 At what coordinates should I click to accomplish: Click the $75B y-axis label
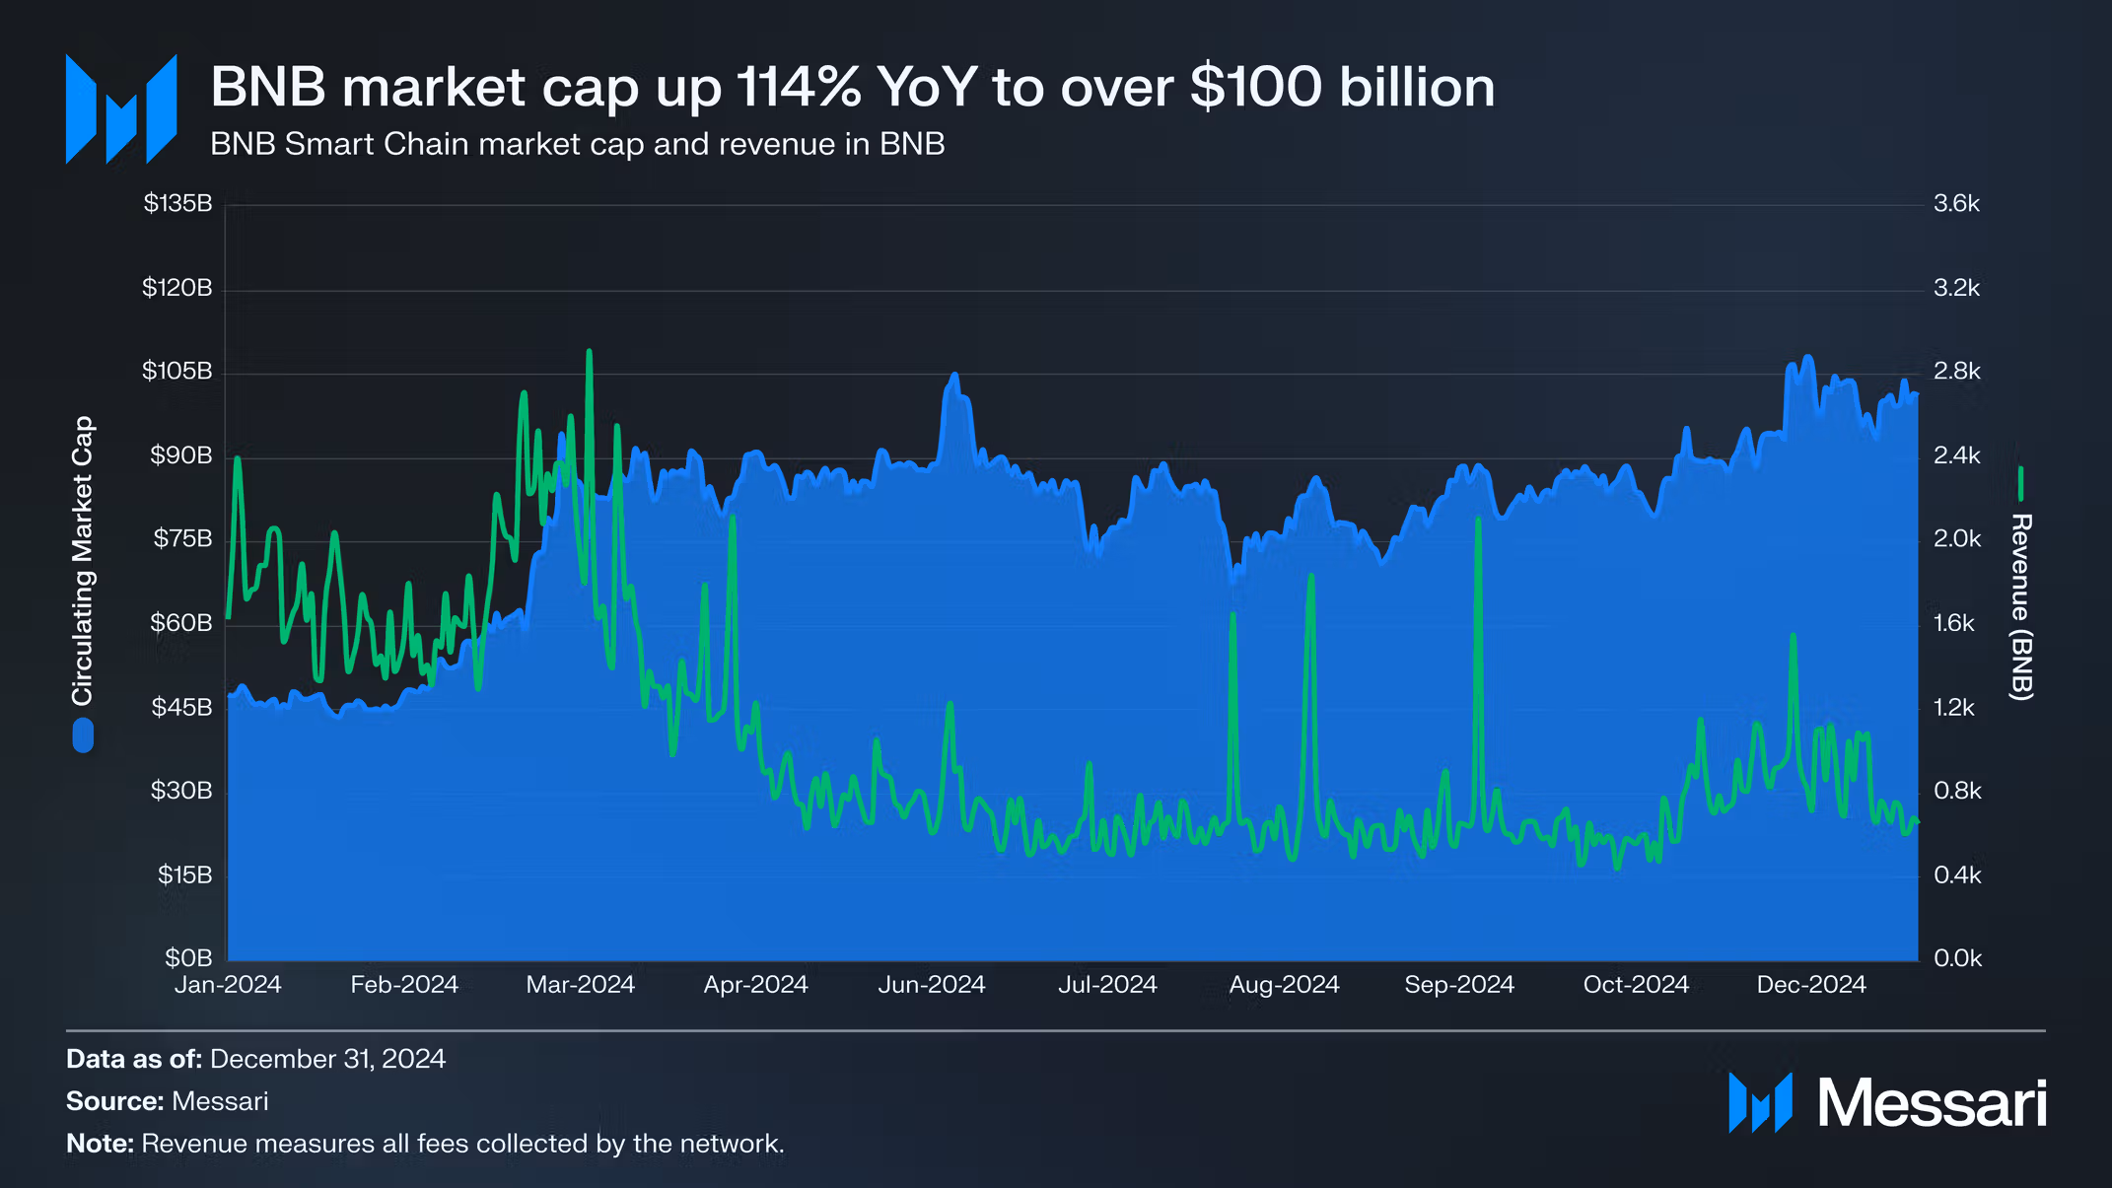tap(182, 538)
